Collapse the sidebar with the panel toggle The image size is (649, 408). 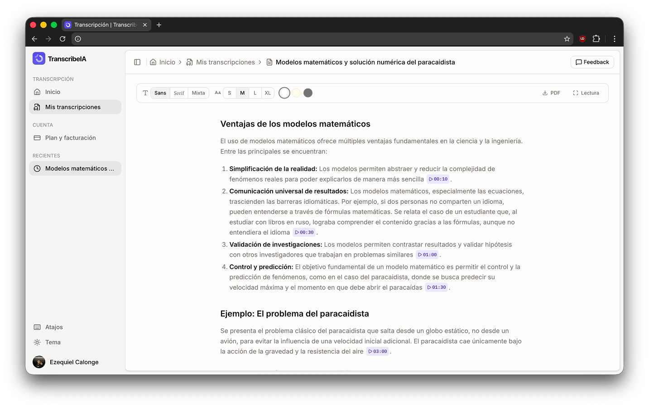tap(137, 62)
